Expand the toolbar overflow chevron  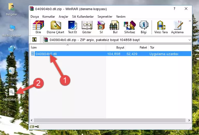click(x=190, y=21)
